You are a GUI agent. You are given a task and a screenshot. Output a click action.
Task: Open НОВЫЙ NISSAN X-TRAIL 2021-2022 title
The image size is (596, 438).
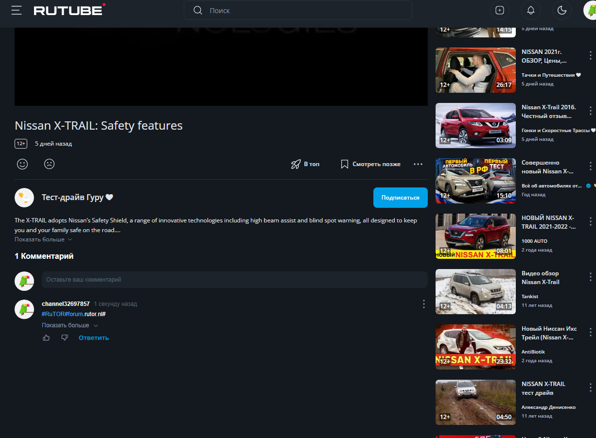(x=548, y=222)
